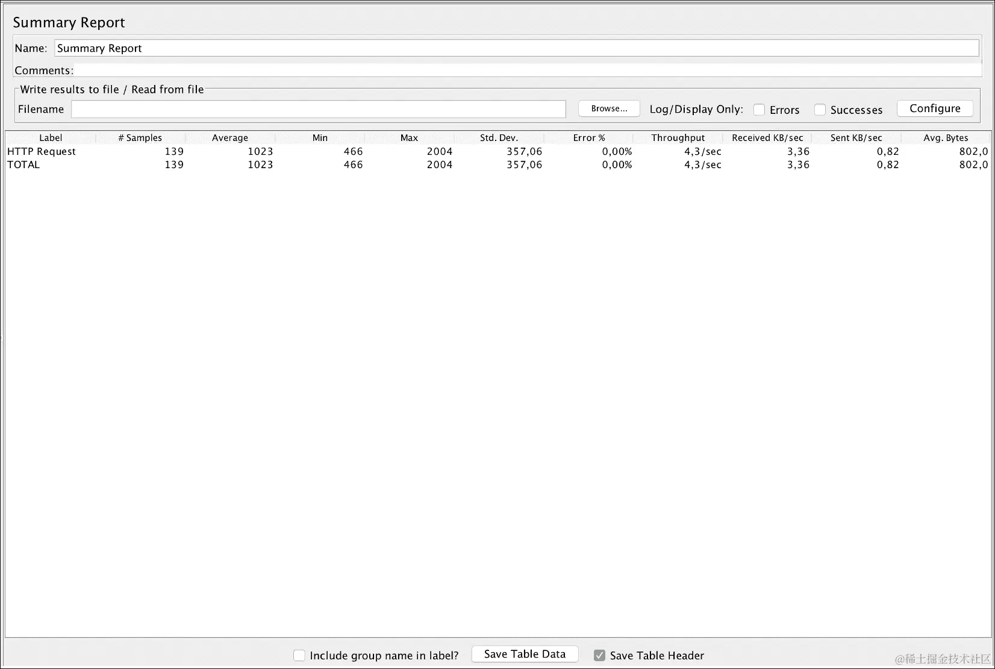Click the Error % column header

(588, 138)
